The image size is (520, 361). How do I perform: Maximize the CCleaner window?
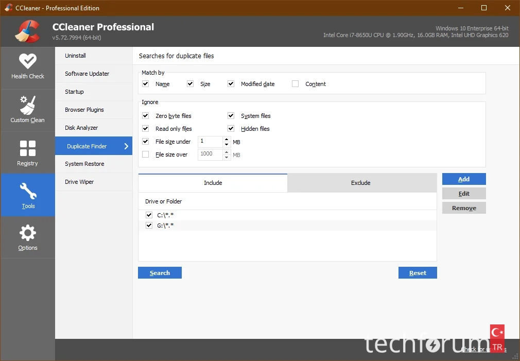click(x=484, y=8)
